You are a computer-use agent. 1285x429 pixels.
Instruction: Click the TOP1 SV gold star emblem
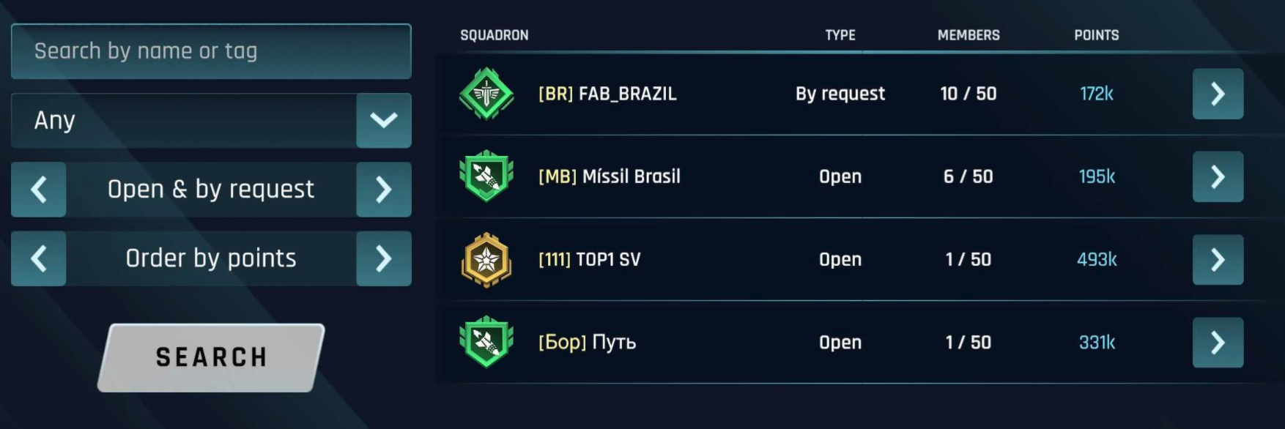coord(486,260)
